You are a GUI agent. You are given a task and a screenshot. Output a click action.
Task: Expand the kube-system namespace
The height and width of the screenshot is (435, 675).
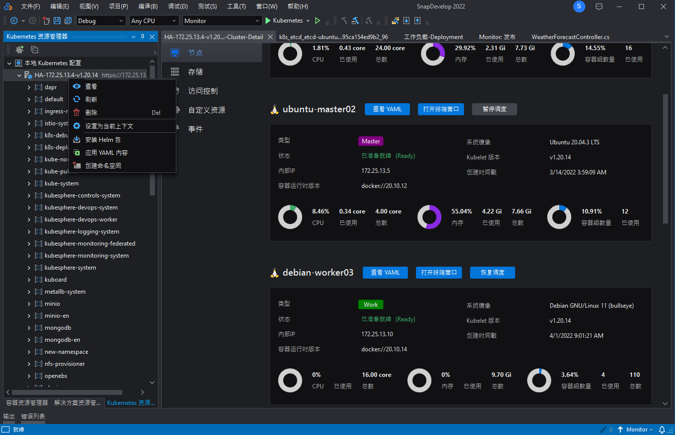pos(29,183)
